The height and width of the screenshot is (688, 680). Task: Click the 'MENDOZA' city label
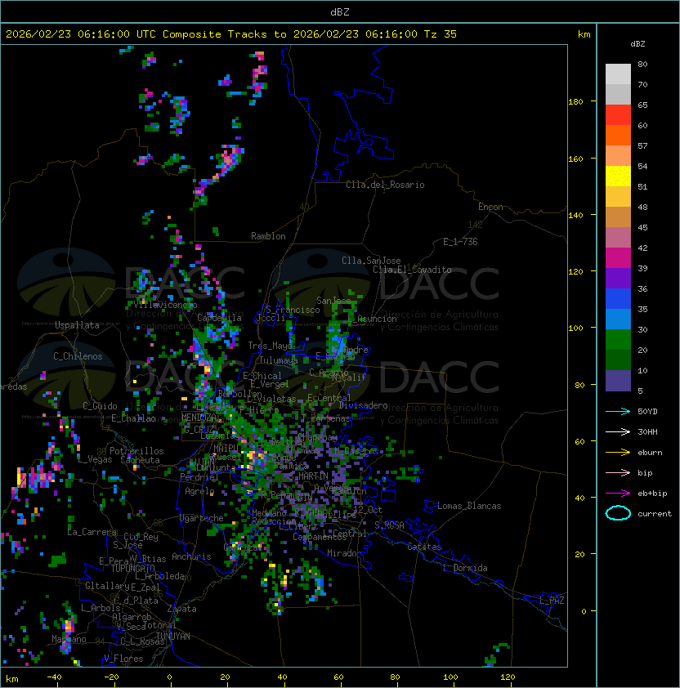click(x=199, y=417)
